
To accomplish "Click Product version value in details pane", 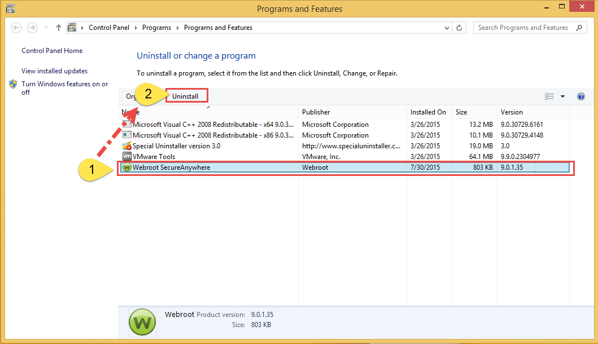I will [x=262, y=315].
